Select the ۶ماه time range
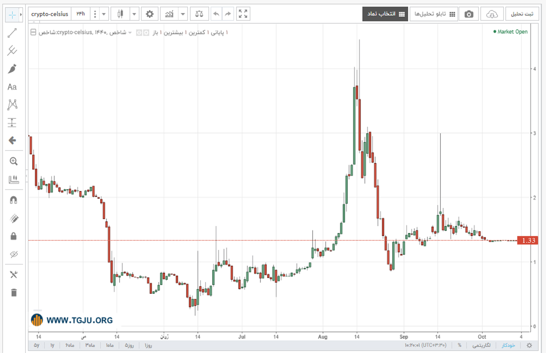 point(69,346)
